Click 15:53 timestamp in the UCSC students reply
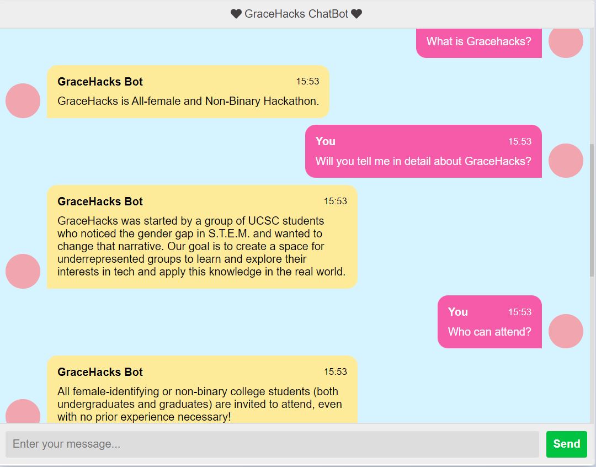596x467 pixels. pyautogui.click(x=336, y=201)
